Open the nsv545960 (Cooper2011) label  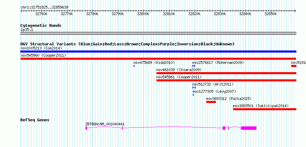(43, 55)
